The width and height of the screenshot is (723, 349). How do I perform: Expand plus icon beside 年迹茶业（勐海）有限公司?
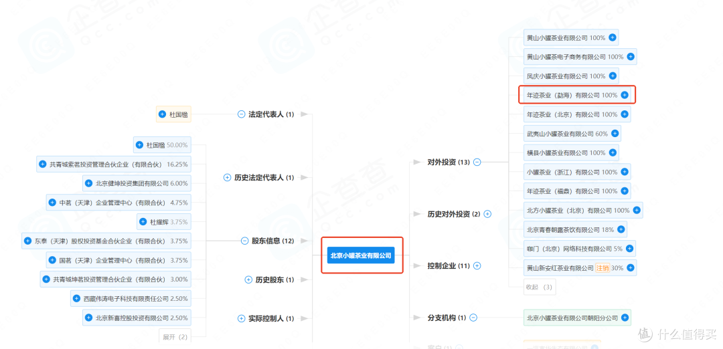625,95
